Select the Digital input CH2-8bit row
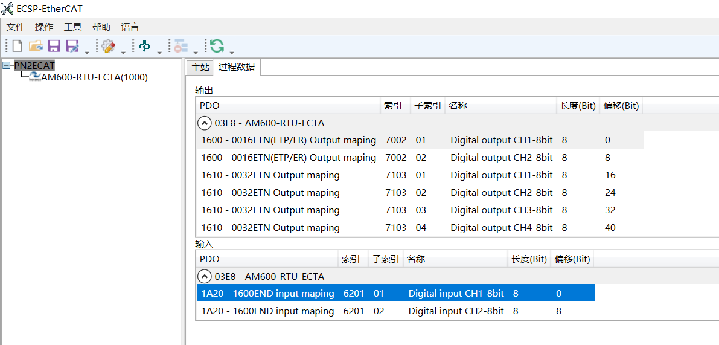The height and width of the screenshot is (345, 719). (456, 311)
